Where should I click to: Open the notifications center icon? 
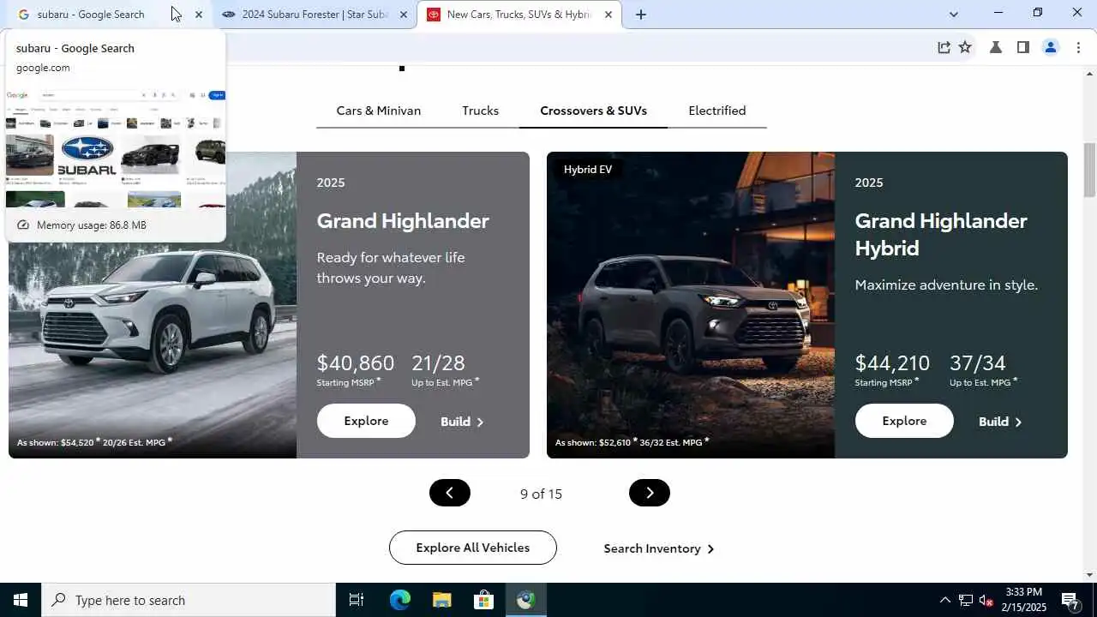pyautogui.click(x=1070, y=600)
